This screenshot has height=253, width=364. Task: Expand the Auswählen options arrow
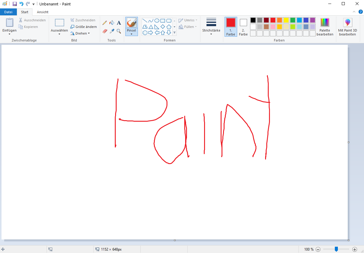[59, 34]
